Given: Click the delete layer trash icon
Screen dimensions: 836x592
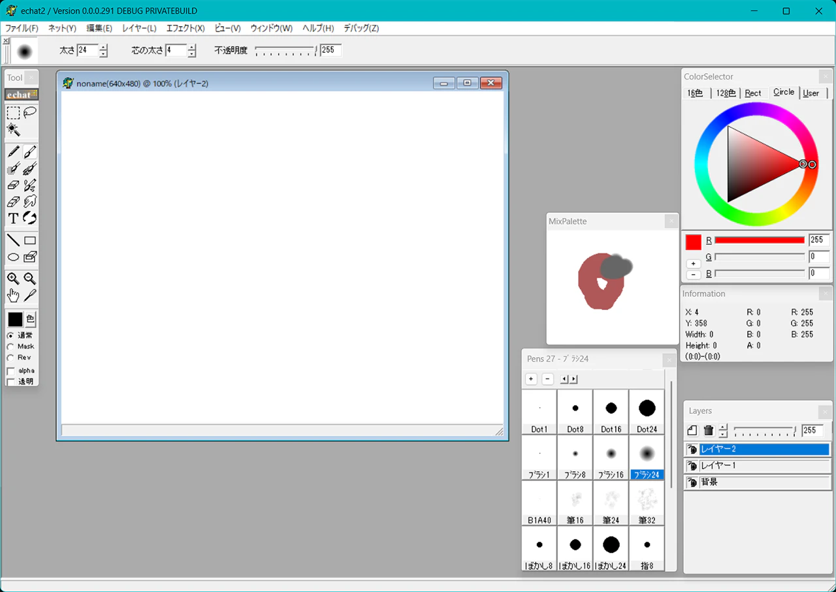Looking at the screenshot, I should click(709, 431).
